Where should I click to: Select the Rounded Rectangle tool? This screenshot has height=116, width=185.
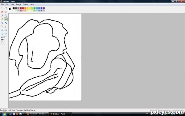click(6, 34)
